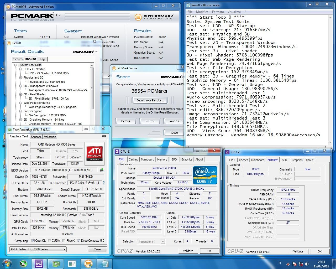Click the Core Voltage value 1.416 V
Viewport: 336px width, 269px height.
click(x=182, y=182)
